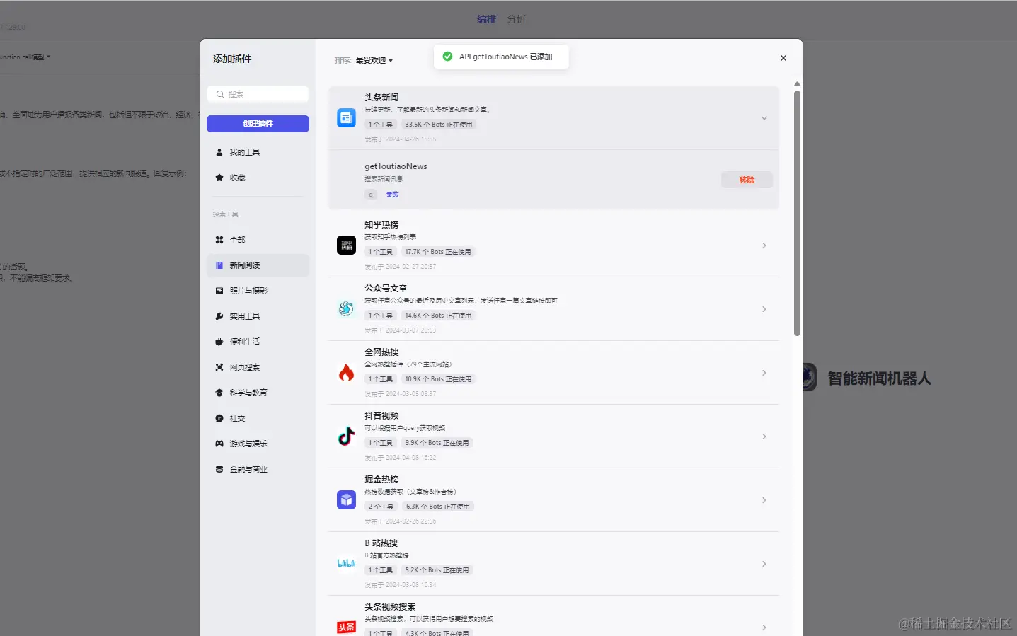This screenshot has height=636, width=1017.
Task: Click the 头条新闻 plugin icon
Action: pos(346,118)
